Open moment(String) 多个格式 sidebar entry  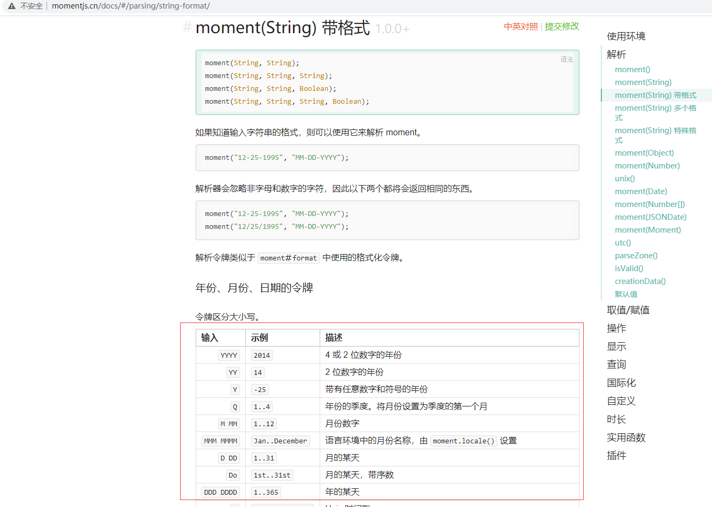pos(655,112)
